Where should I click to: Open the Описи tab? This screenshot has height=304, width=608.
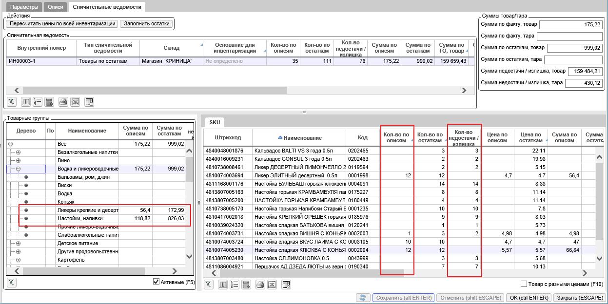pos(56,7)
